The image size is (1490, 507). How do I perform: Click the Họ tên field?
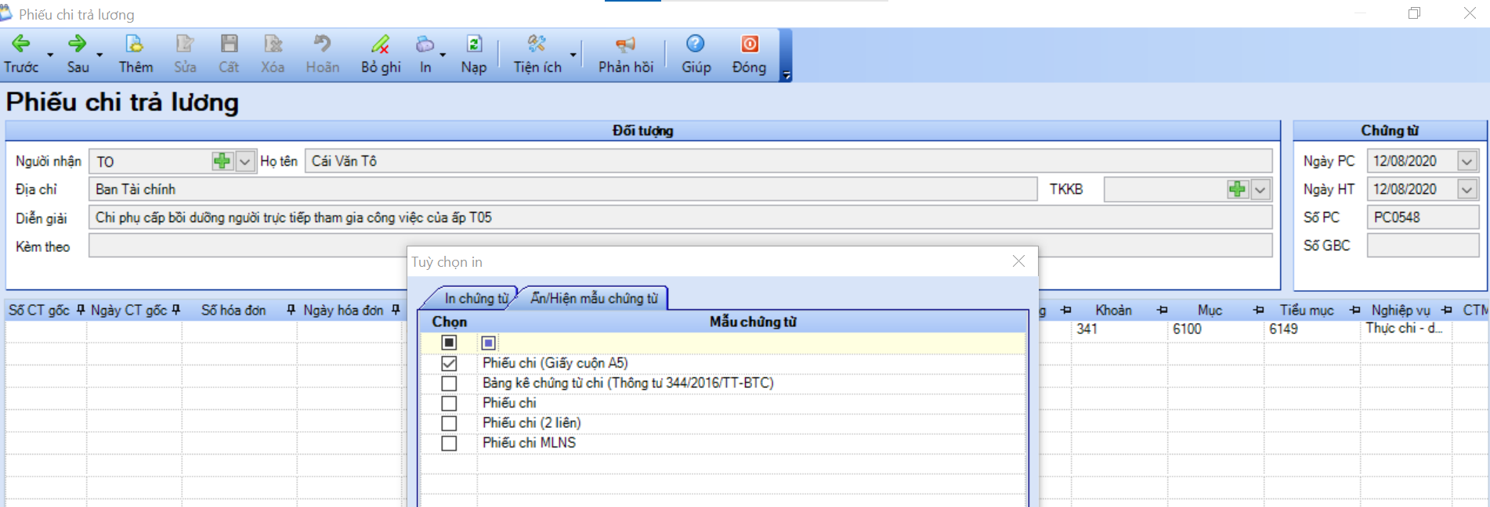pyautogui.click(x=788, y=161)
